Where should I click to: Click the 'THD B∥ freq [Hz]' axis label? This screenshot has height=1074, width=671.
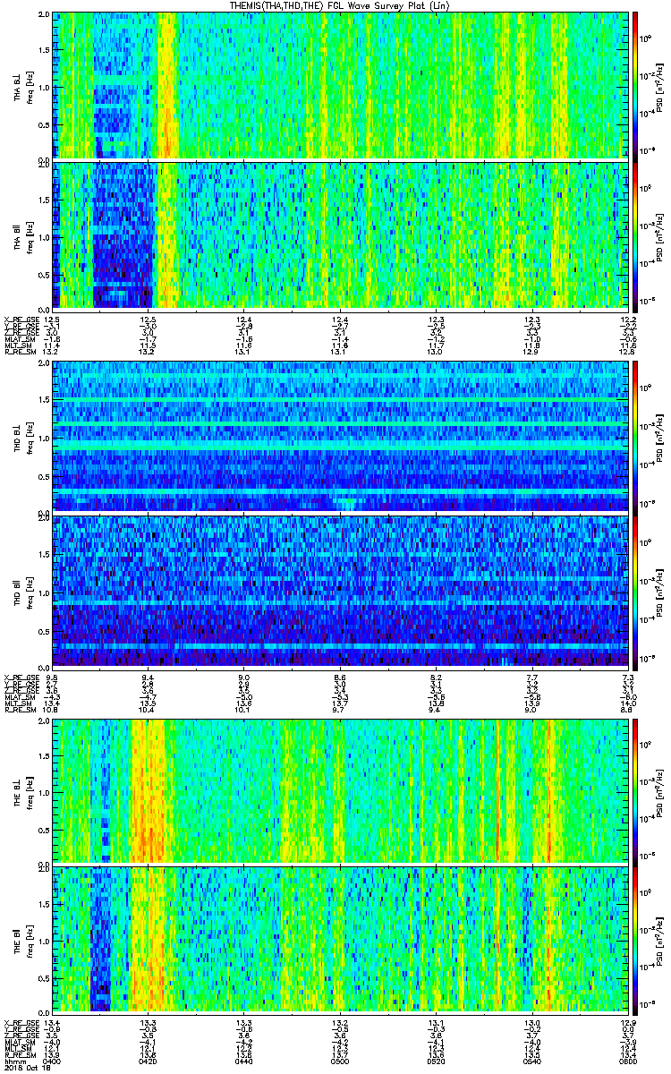(22, 592)
